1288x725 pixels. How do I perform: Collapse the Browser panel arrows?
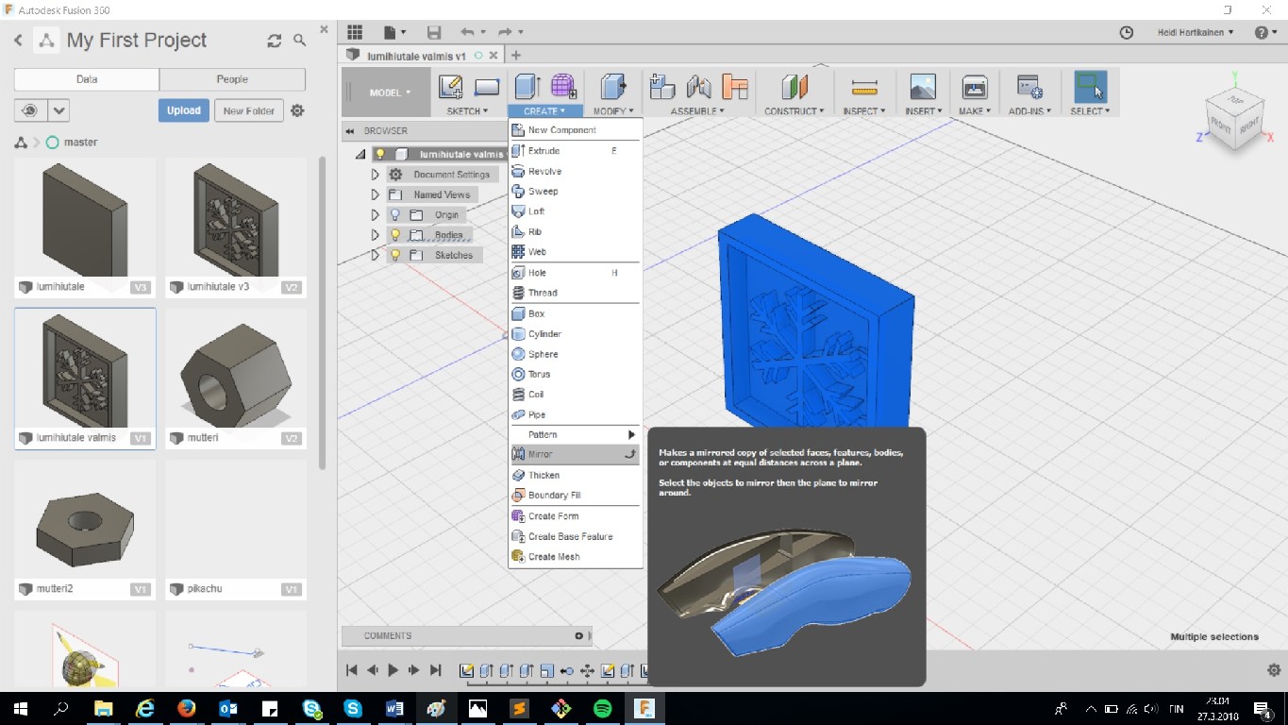pyautogui.click(x=349, y=131)
